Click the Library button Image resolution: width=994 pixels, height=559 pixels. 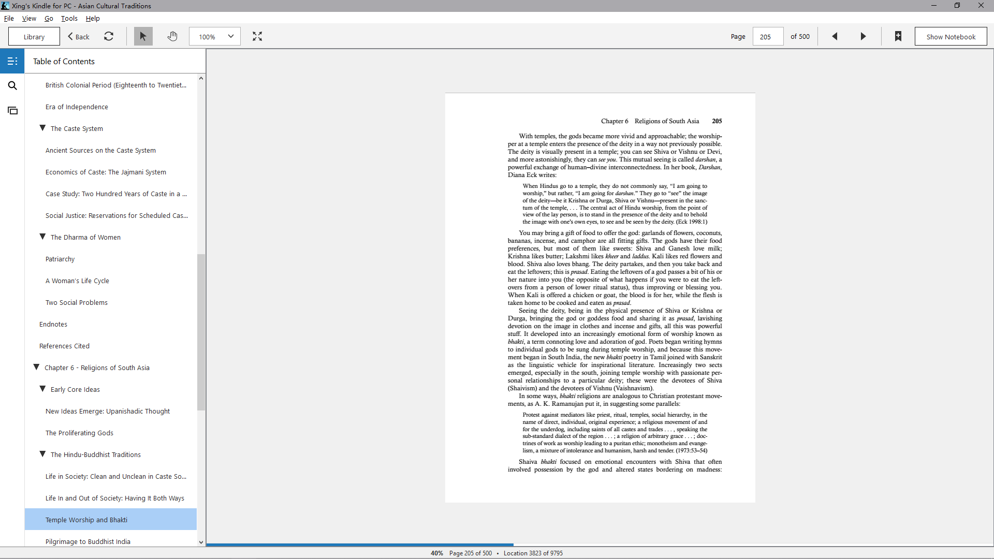34,36
